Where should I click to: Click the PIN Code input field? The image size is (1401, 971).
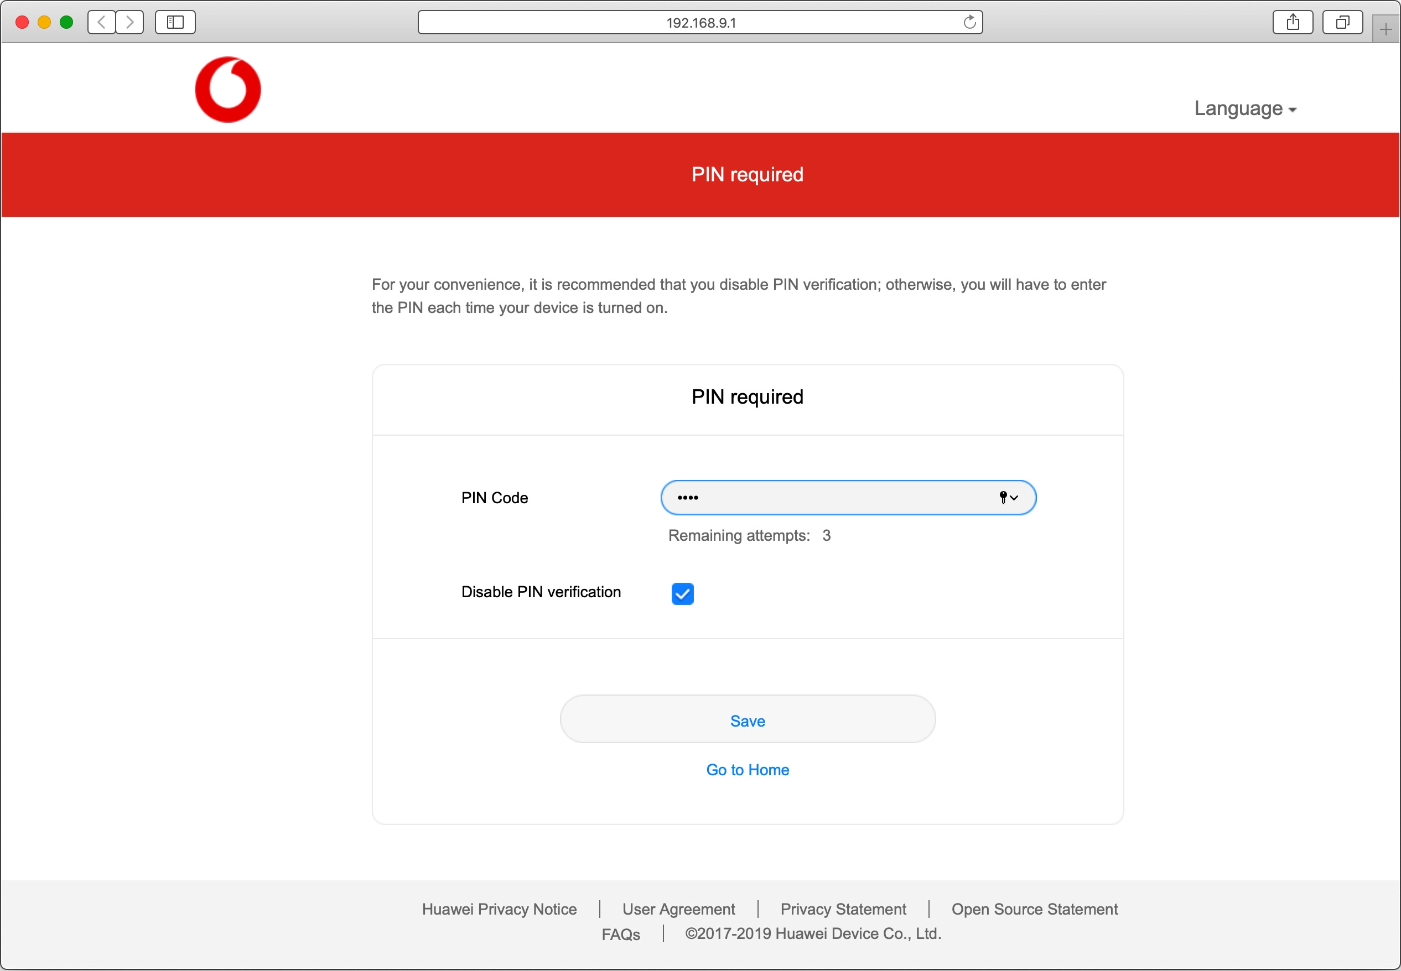click(828, 498)
